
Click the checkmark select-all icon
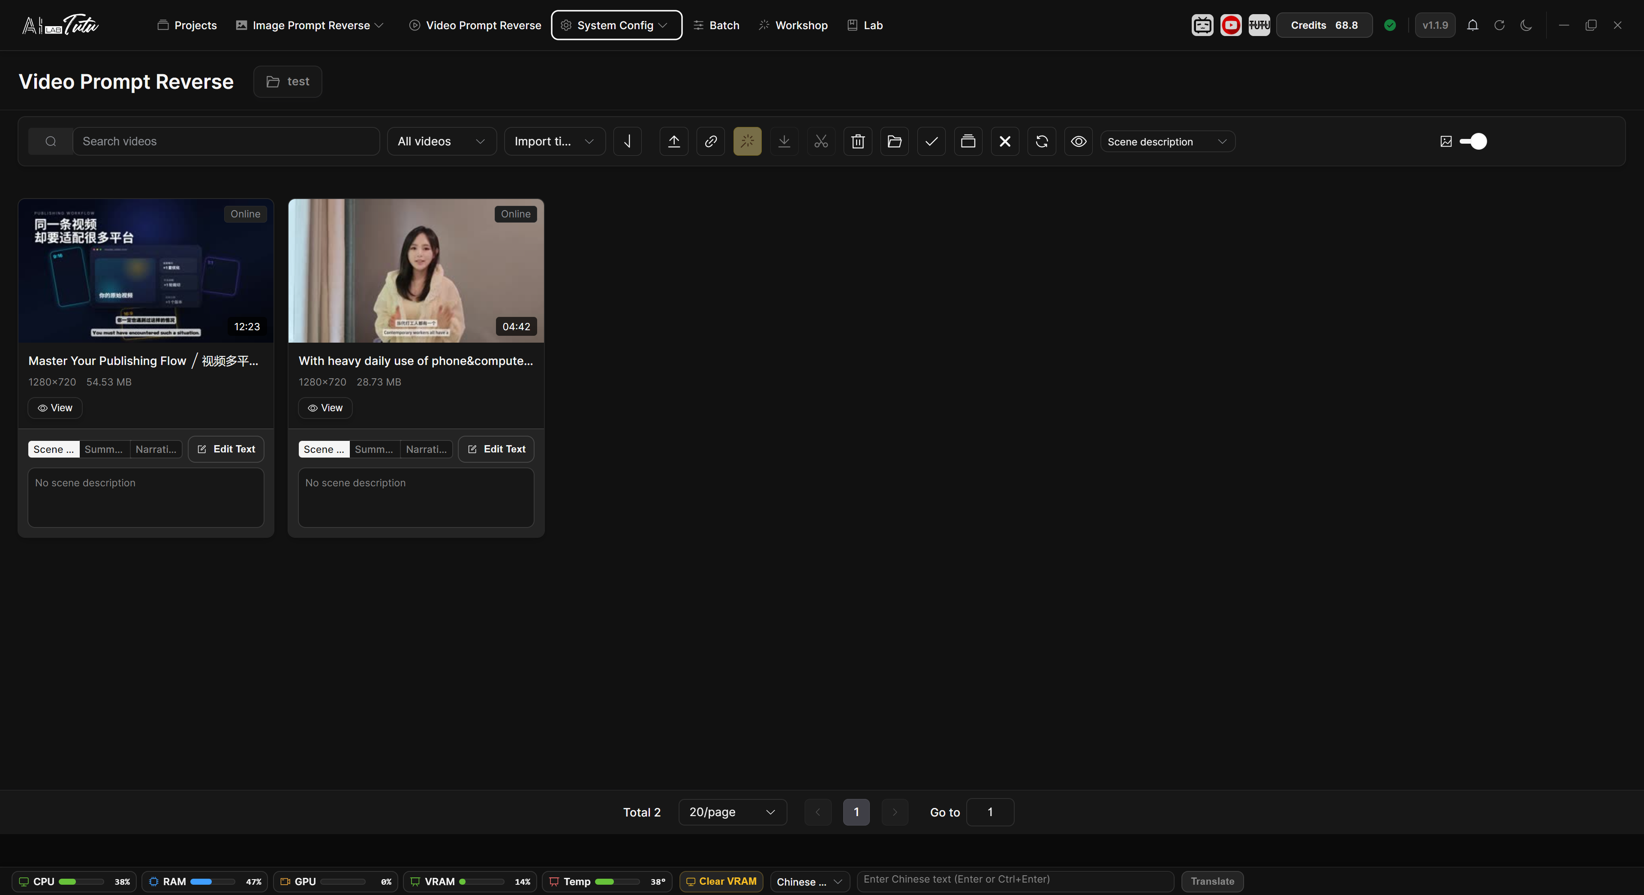[x=931, y=141]
